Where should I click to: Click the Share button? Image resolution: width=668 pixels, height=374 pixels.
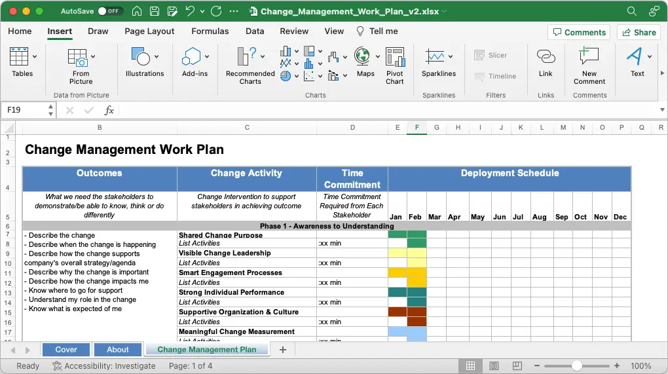pos(639,32)
